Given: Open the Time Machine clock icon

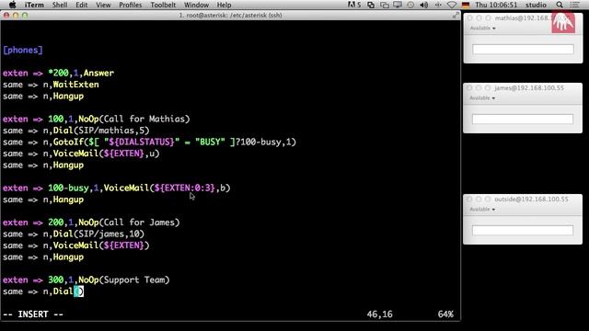Looking at the screenshot, I should coord(410,5).
